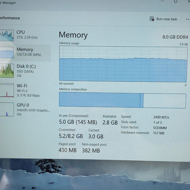Screen dimensions: 190x190
Task: Select the Memory graph thumbnail in sidebar
Action: [x=7, y=53]
